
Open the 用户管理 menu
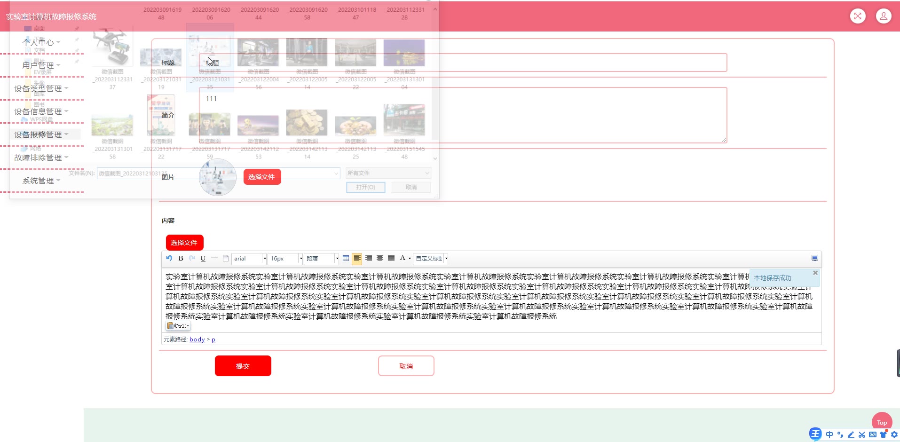(41, 65)
